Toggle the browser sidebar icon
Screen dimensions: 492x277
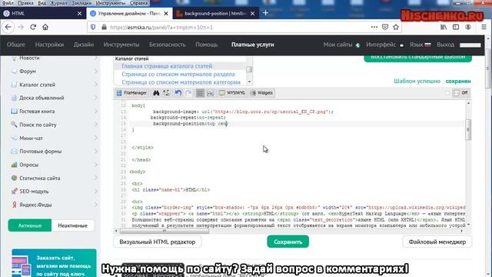(x=456, y=27)
